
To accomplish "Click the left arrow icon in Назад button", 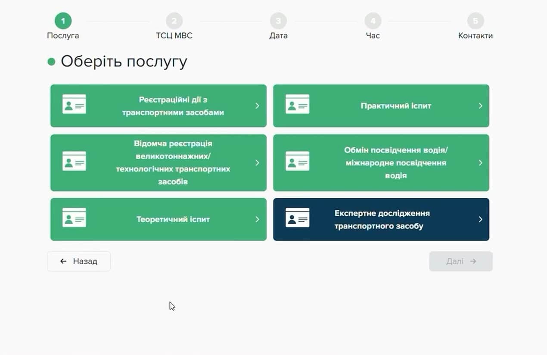I will click(63, 261).
